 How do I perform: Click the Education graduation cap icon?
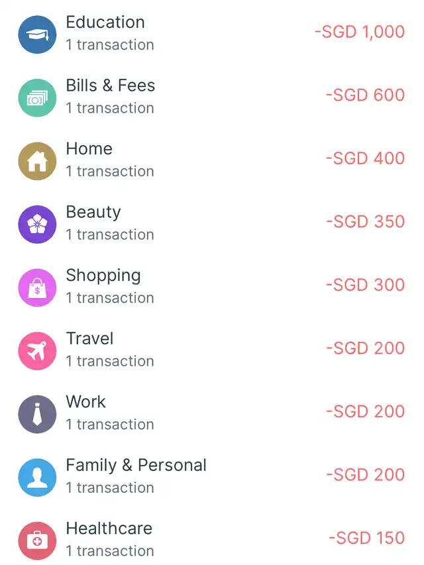click(37, 34)
